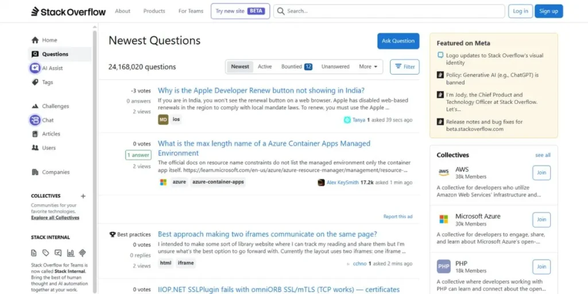Screen dimensions: 588x294
Task: Click the Ask Question button
Action: pos(399,41)
